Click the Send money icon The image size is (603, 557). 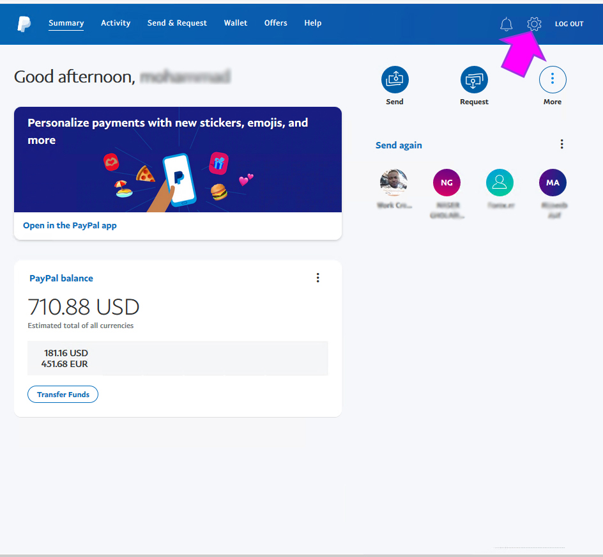click(x=395, y=80)
